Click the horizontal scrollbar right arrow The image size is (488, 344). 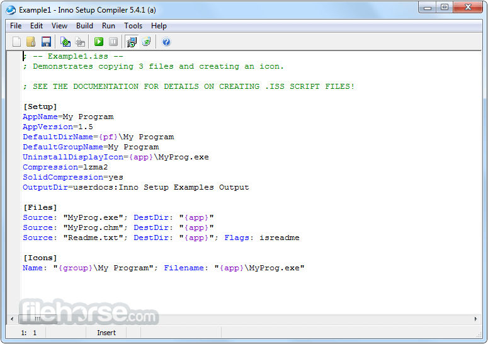(x=475, y=319)
